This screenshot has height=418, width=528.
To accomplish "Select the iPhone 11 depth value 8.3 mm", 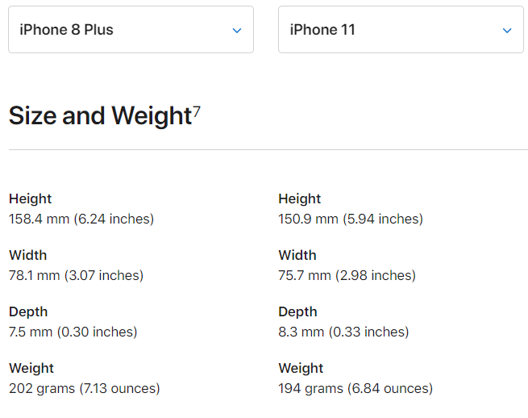I will [x=343, y=332].
